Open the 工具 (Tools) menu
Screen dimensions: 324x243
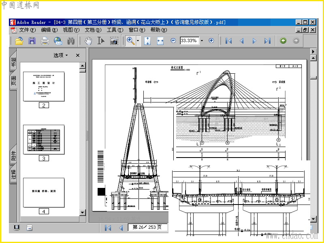(115, 30)
